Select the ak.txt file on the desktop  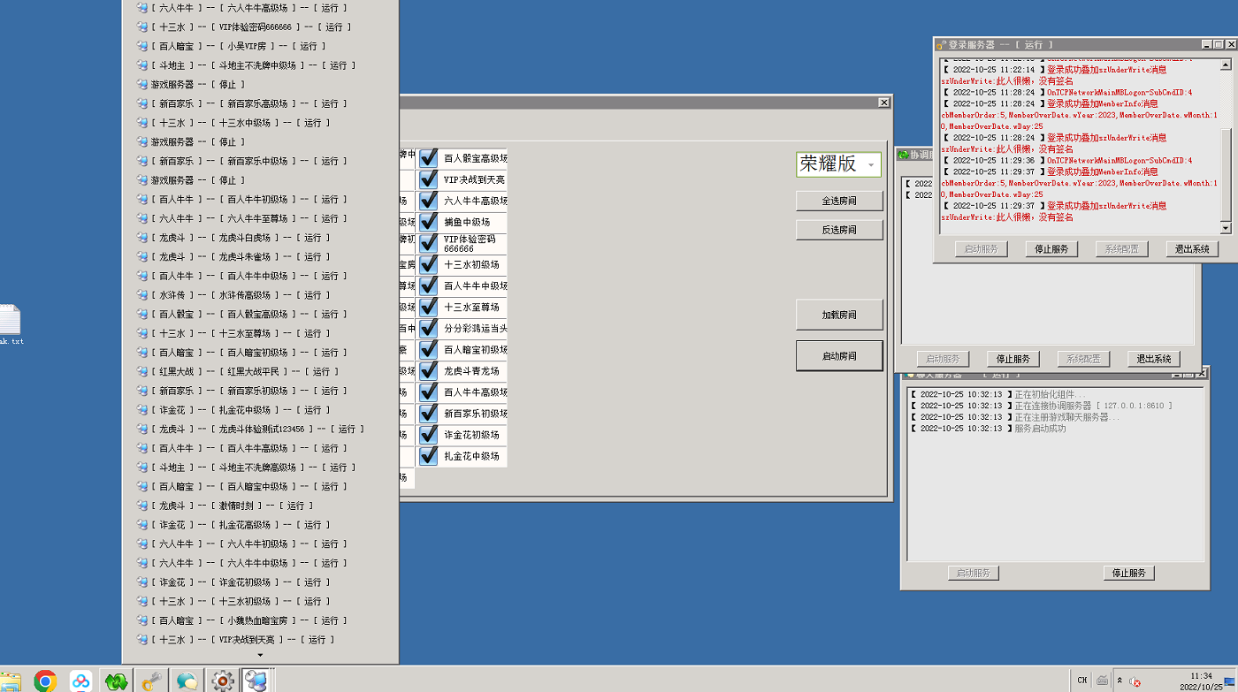tap(10, 323)
